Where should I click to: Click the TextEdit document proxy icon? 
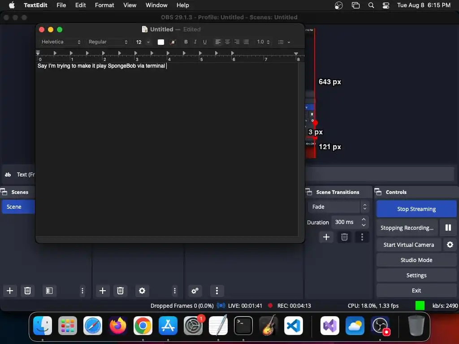pos(144,29)
